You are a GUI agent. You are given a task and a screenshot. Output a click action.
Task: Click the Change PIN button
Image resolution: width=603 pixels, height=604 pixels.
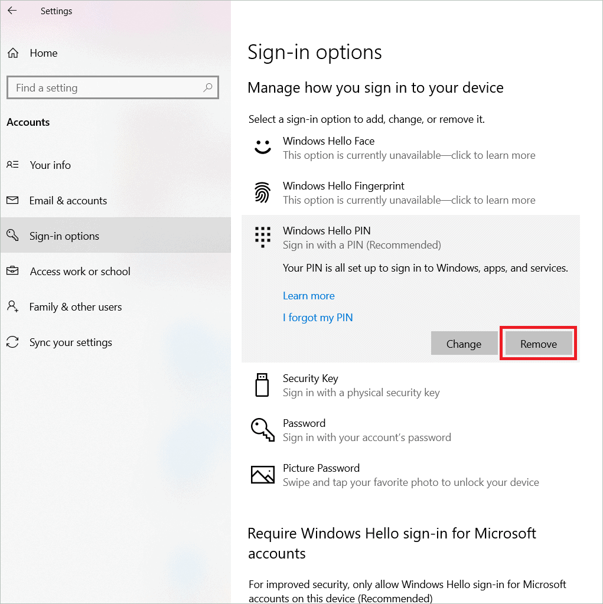pyautogui.click(x=464, y=343)
